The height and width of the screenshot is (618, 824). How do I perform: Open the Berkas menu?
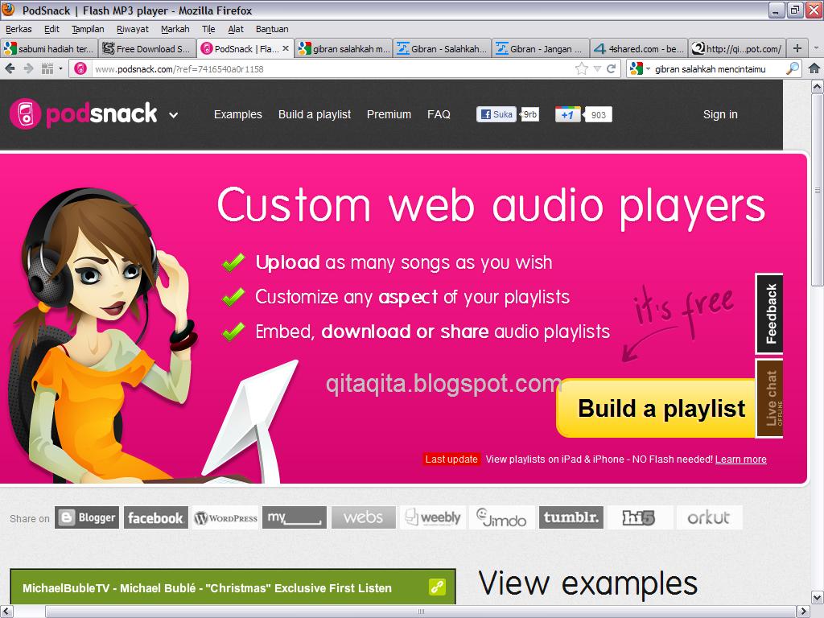click(x=19, y=29)
